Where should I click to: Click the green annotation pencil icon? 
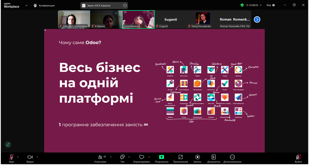[8, 144]
